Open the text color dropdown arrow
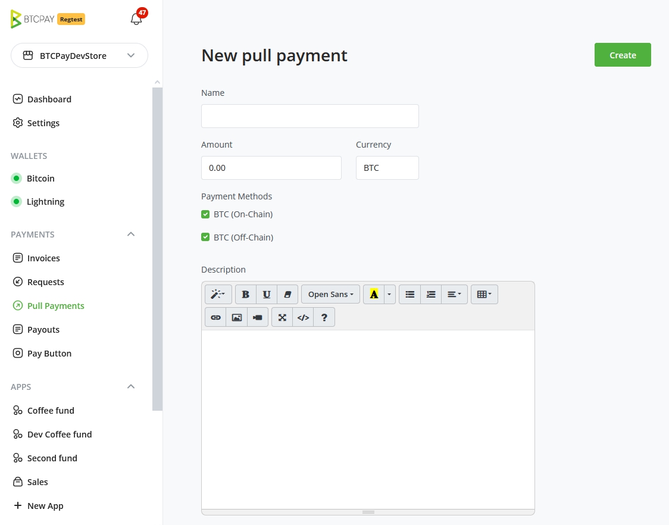 click(x=389, y=294)
